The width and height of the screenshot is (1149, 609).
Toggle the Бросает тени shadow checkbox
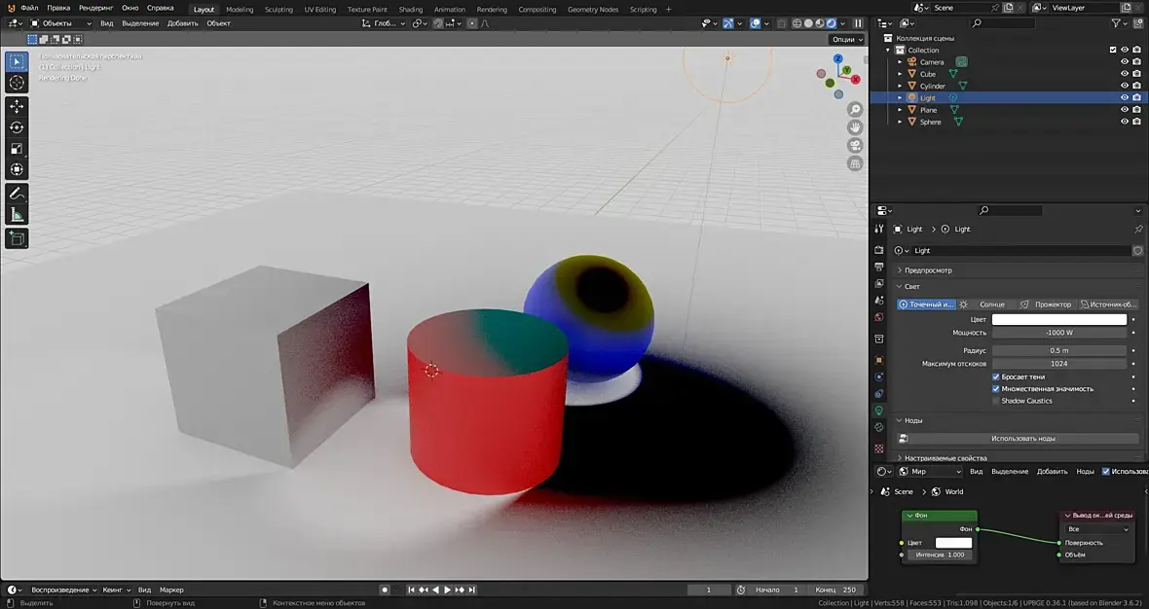tap(995, 376)
